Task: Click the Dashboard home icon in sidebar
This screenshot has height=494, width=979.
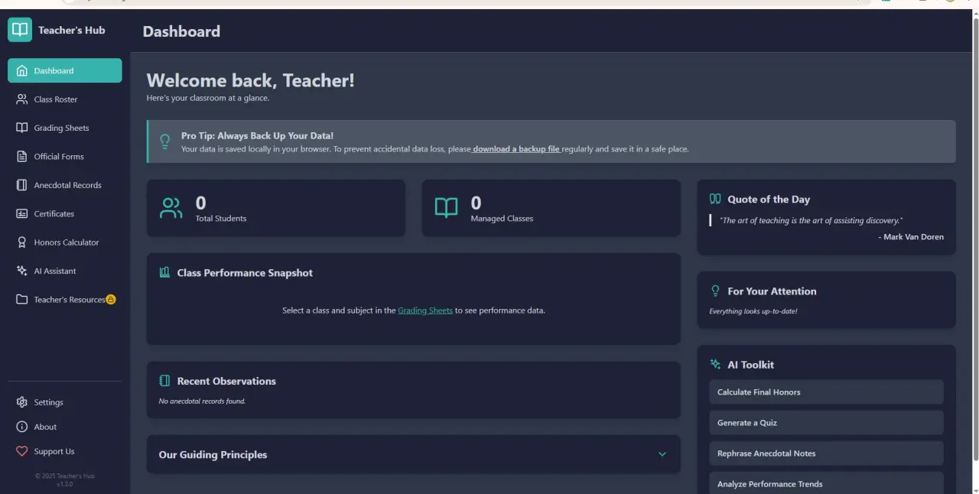Action: coord(22,70)
